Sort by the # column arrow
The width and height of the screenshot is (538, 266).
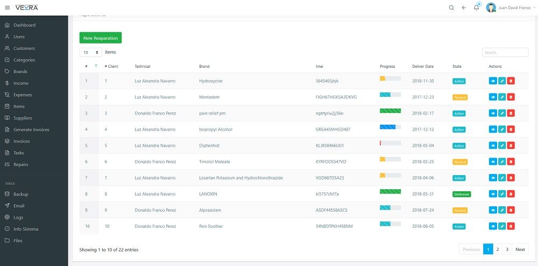click(x=96, y=66)
